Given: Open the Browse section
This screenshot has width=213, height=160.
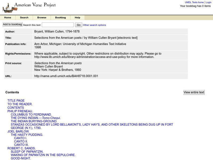Looking at the screenshot, I should pyautogui.click(x=41, y=17).
